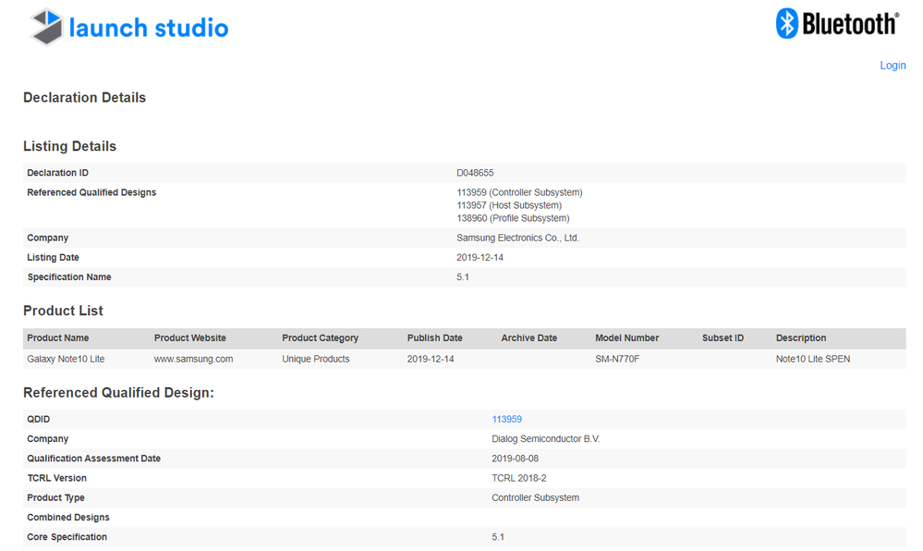Screen dimensions: 923x551
Task: Click the 'Referenced Qualified Design:' heading
Action: [x=118, y=393]
